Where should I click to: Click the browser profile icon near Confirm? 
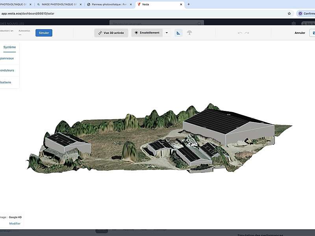click(x=300, y=13)
